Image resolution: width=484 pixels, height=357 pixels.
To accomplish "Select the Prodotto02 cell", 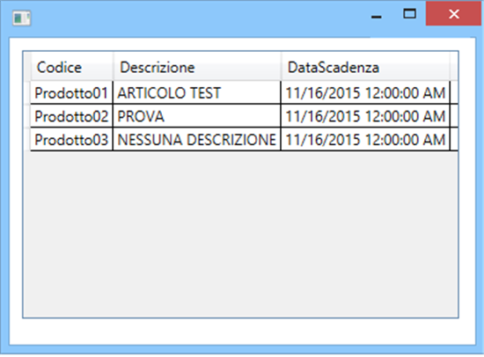I will (71, 116).
